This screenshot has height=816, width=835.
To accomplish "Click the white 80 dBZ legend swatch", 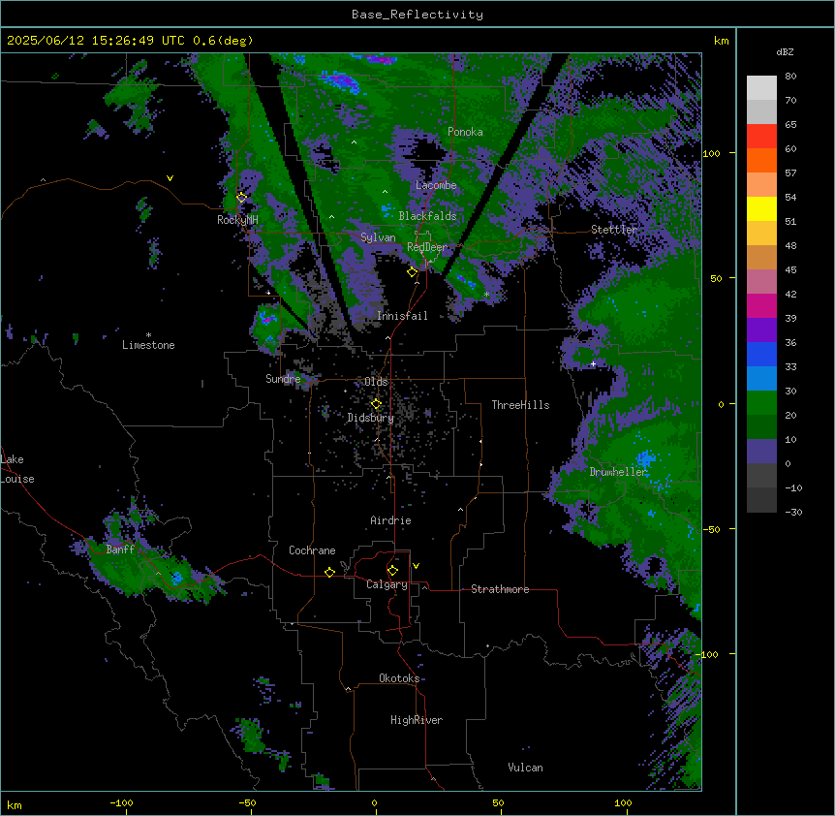I will (x=761, y=88).
